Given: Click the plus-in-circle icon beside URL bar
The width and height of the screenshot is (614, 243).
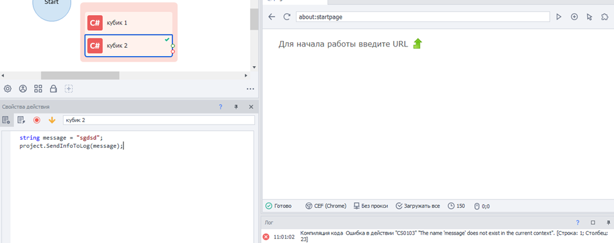Looking at the screenshot, I should 574,17.
